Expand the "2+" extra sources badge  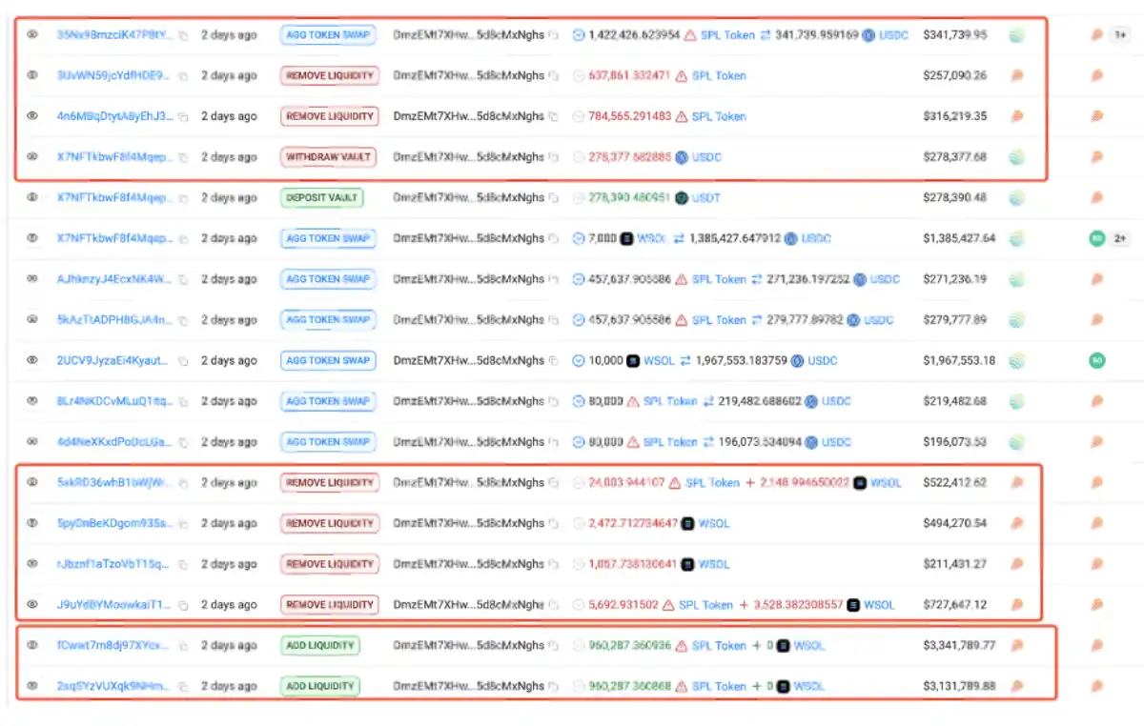(x=1121, y=239)
